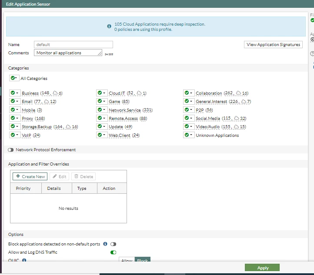Click cloud icon beside Video/Audio count
Image resolution: width=314 pixels, height=275 pixels.
click(237, 126)
